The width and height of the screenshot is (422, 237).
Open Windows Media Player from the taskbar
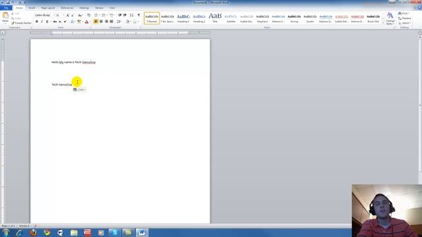pos(101,232)
